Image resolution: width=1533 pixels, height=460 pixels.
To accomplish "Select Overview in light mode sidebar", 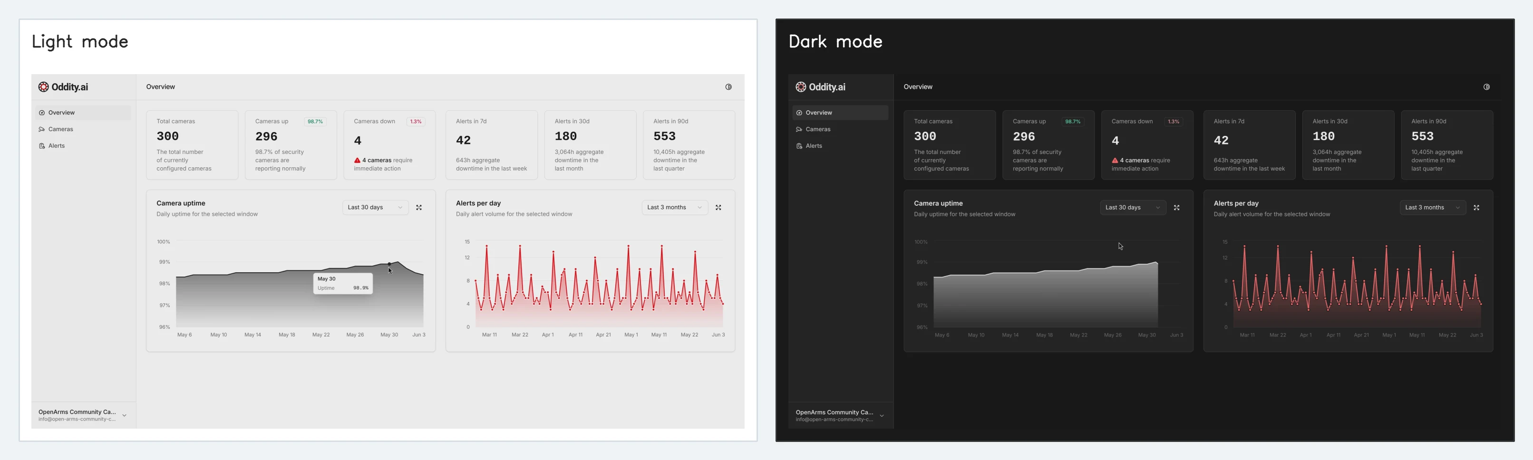I will coord(83,113).
